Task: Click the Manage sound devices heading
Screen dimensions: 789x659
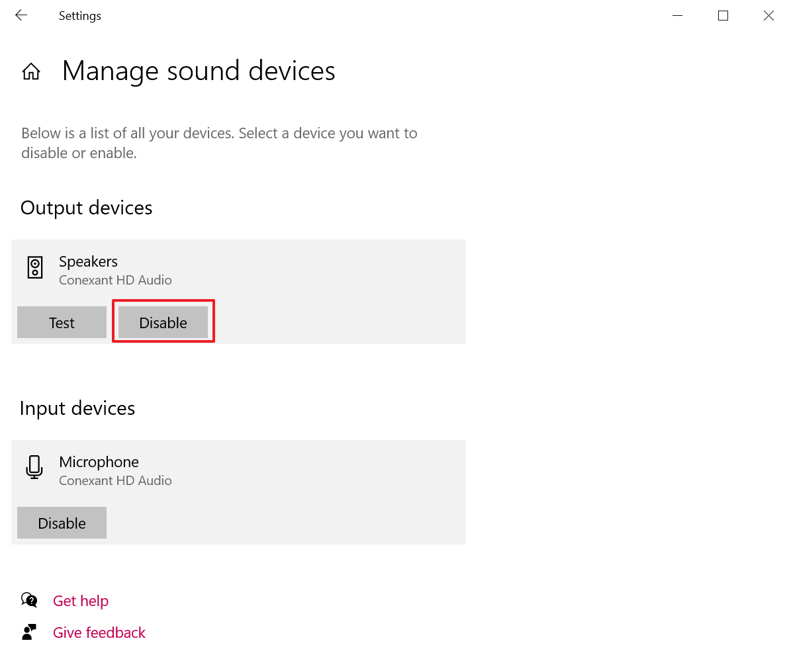Action: tap(199, 71)
